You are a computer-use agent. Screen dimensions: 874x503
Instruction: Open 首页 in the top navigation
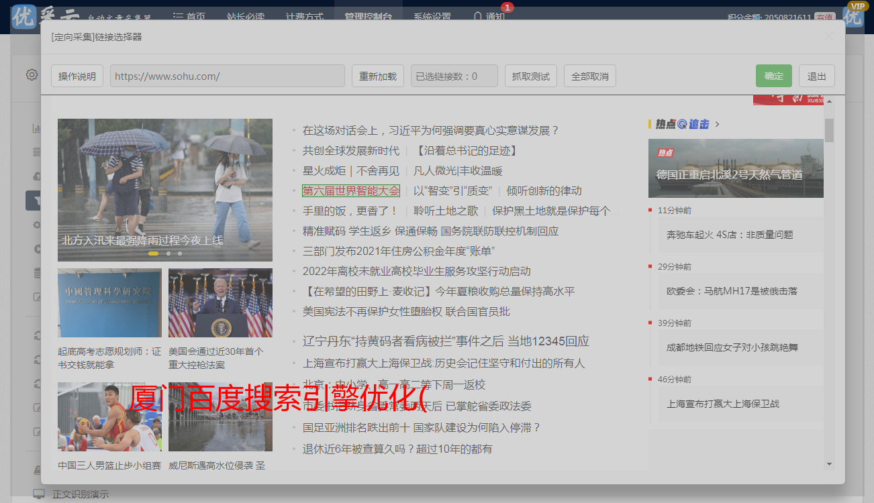coord(189,17)
